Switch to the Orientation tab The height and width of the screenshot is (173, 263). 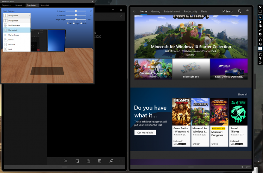31,5
